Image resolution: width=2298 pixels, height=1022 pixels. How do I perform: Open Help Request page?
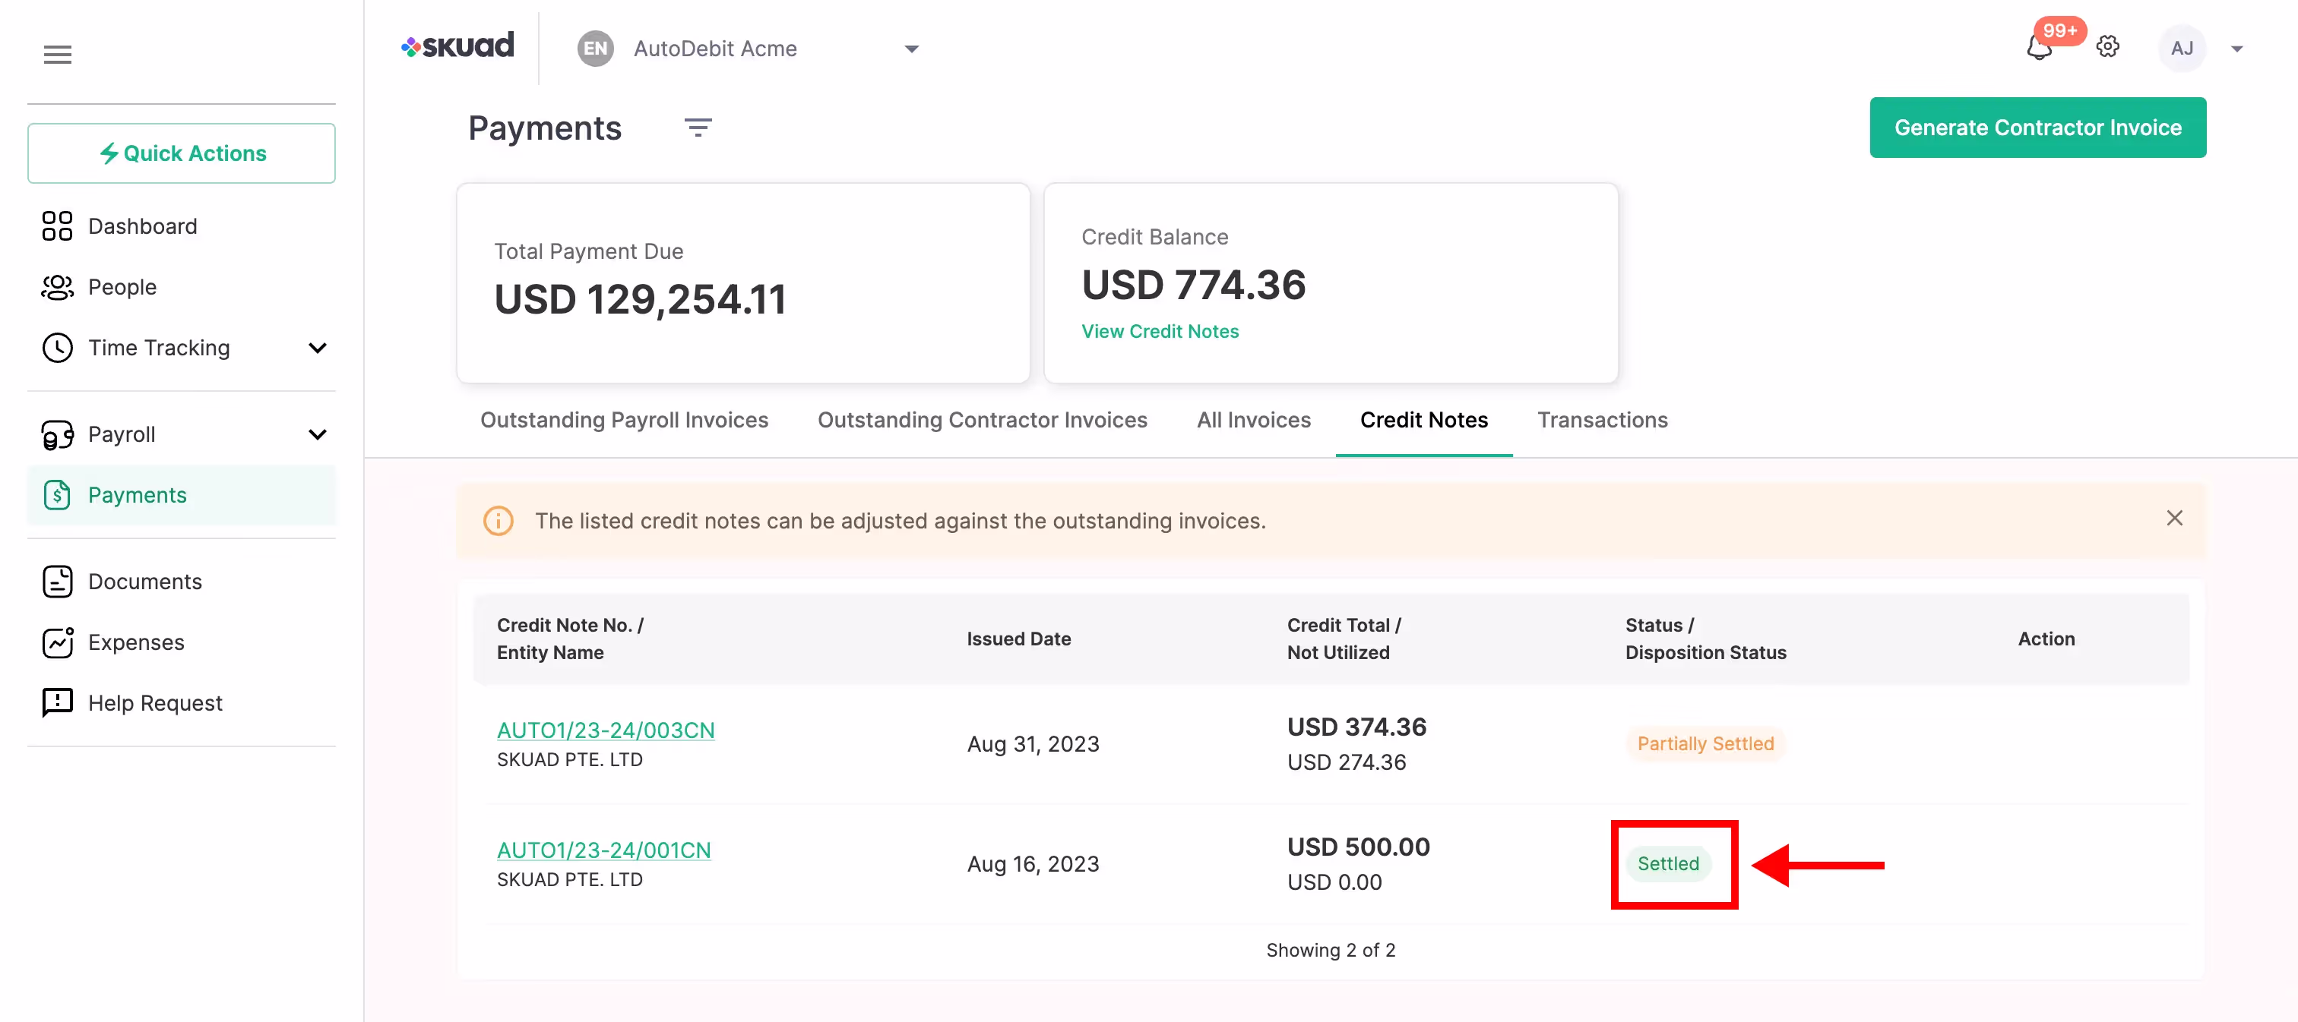click(154, 703)
